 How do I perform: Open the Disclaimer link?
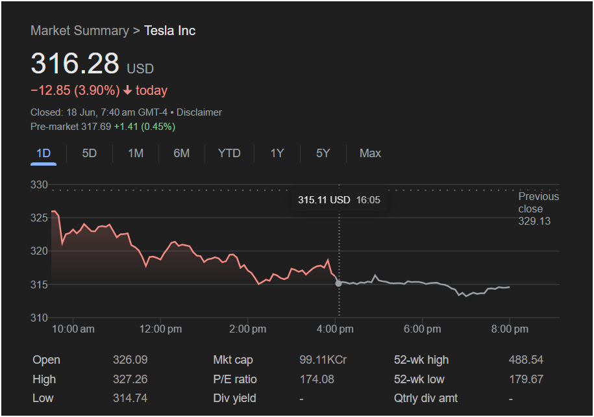pos(199,112)
